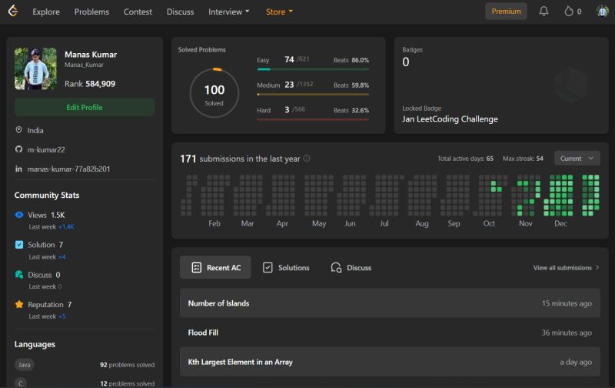Click the Beats 86.0% text
The width and height of the screenshot is (615, 388).
point(351,60)
